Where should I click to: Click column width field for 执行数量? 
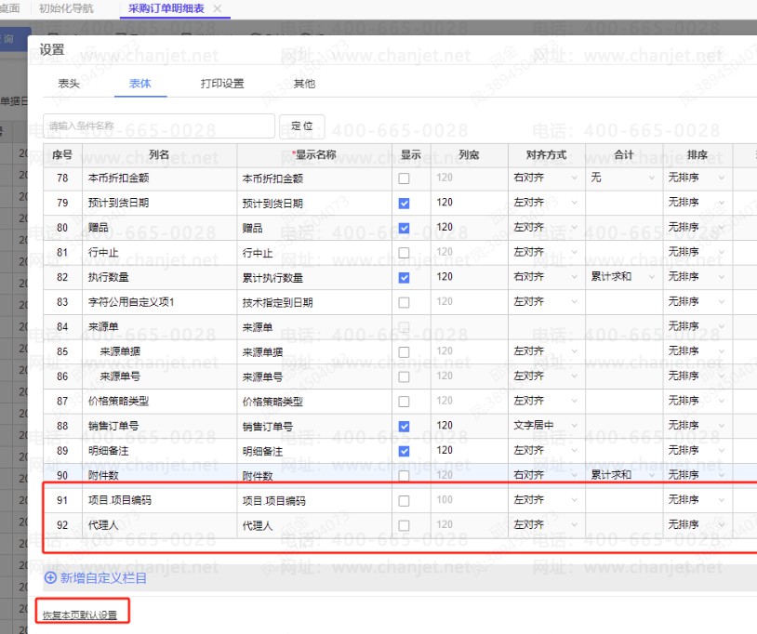click(468, 277)
